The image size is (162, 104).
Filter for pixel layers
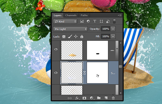click(x=82, y=21)
